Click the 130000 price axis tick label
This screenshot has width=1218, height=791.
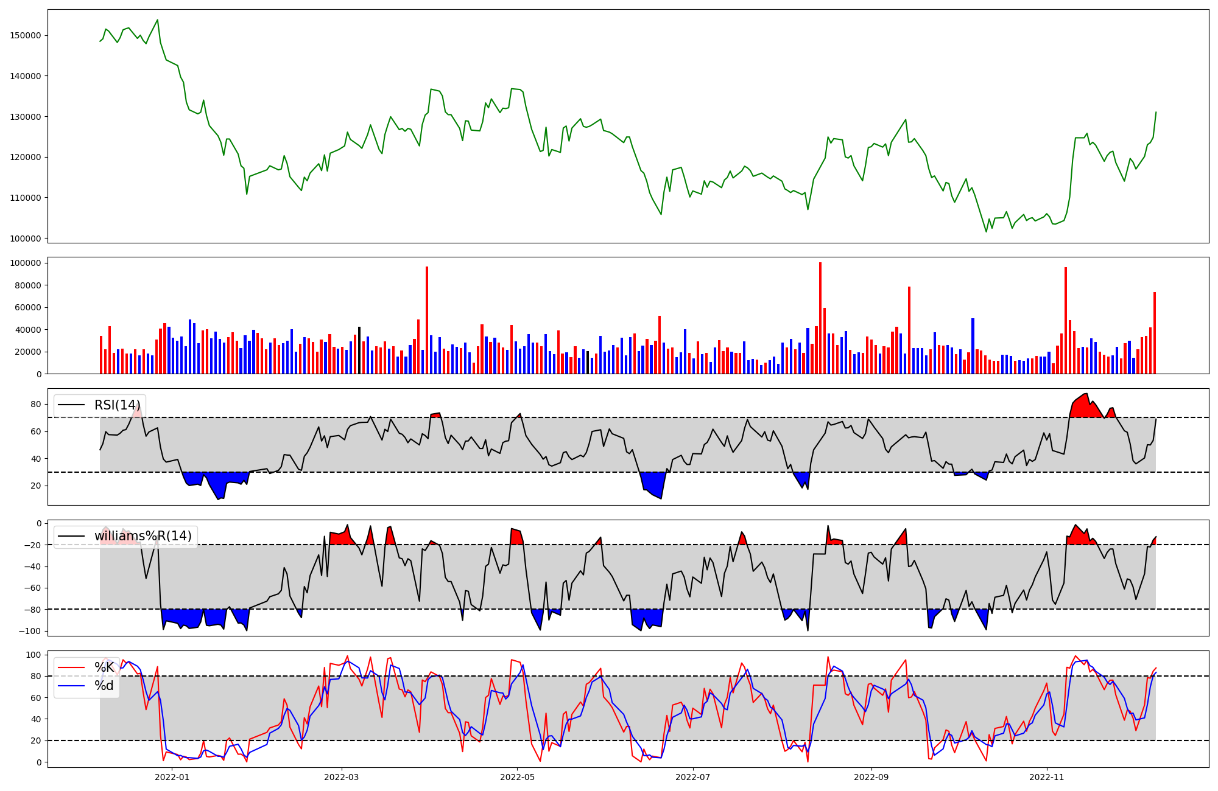click(26, 117)
